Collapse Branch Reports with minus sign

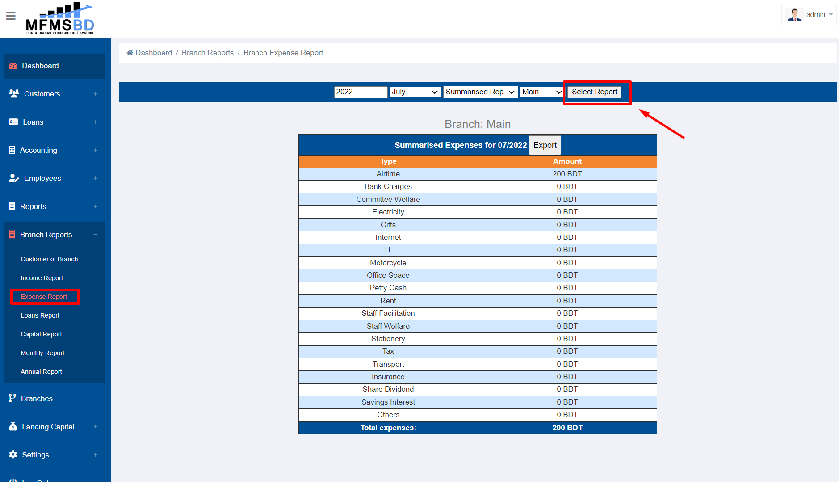(96, 235)
